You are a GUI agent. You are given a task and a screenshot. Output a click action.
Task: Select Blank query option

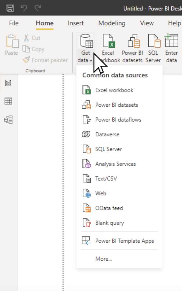(119, 223)
